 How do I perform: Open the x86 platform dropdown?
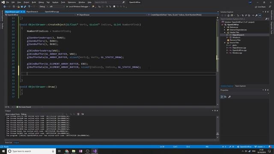(x=57, y=7)
